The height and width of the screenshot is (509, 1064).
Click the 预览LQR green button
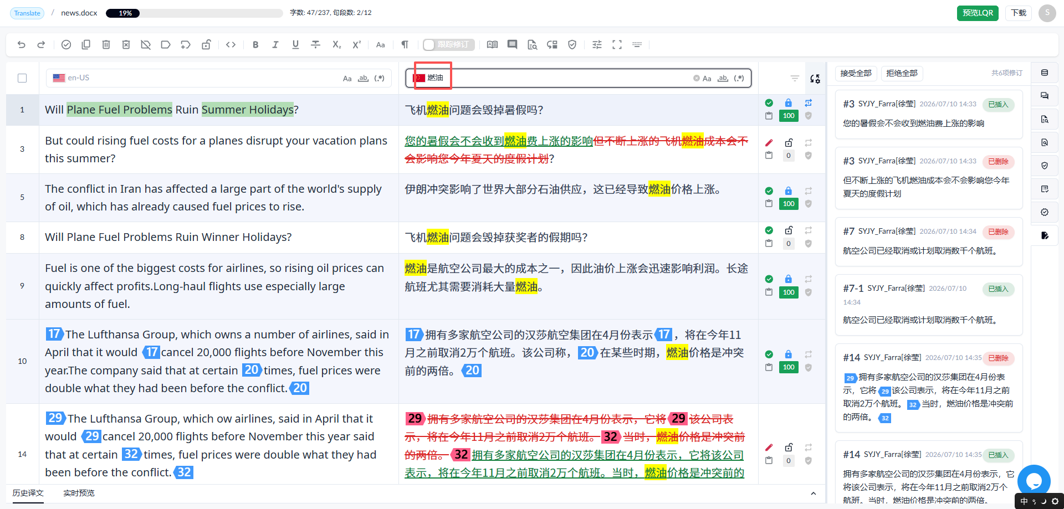tap(978, 13)
